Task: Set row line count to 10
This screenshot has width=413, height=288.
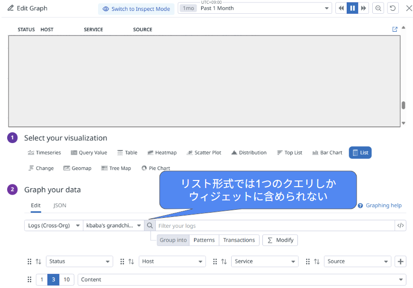Action: tap(67, 279)
